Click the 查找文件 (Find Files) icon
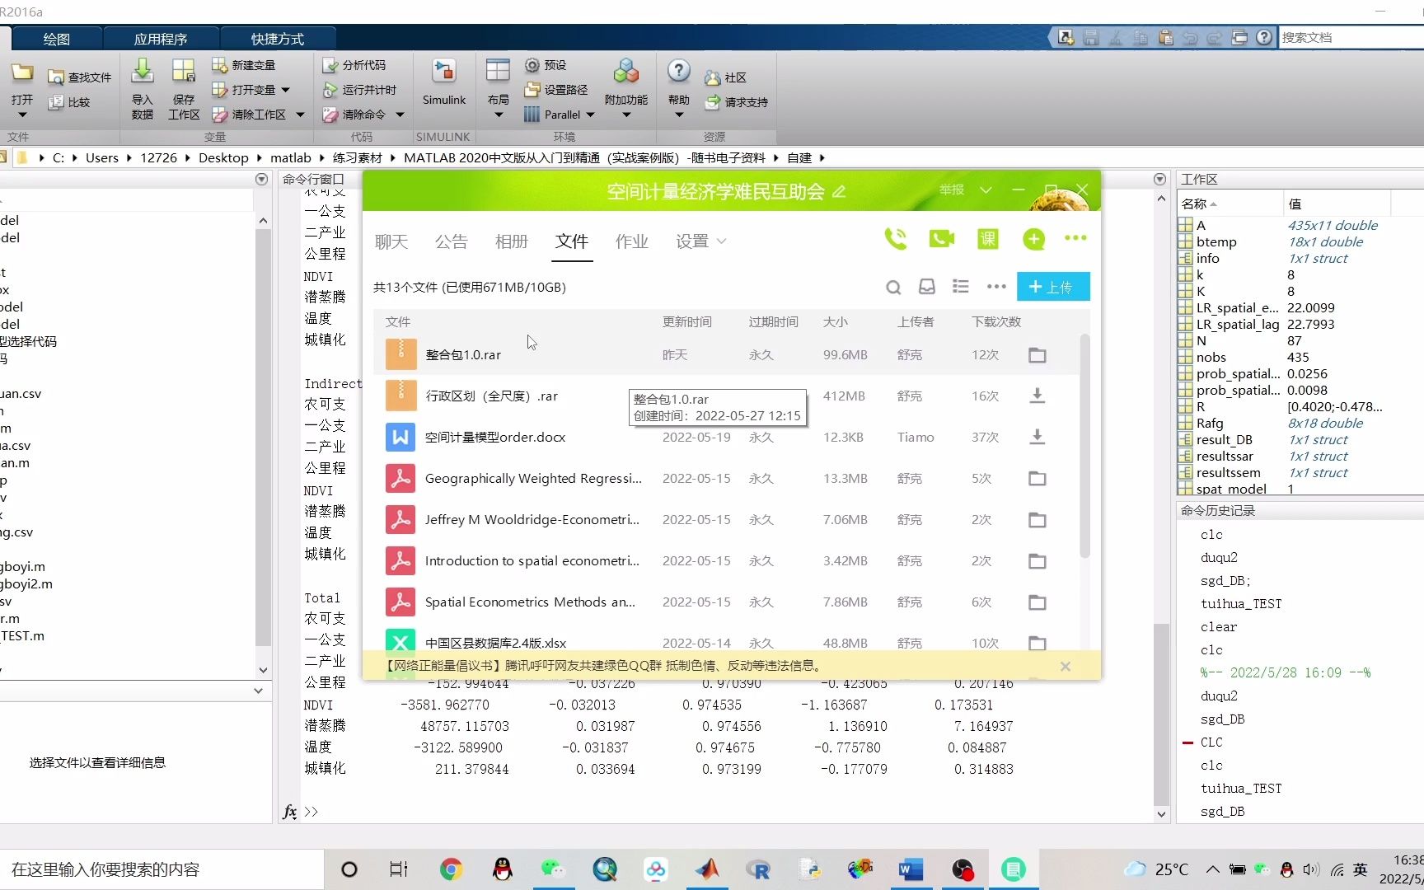 78,77
